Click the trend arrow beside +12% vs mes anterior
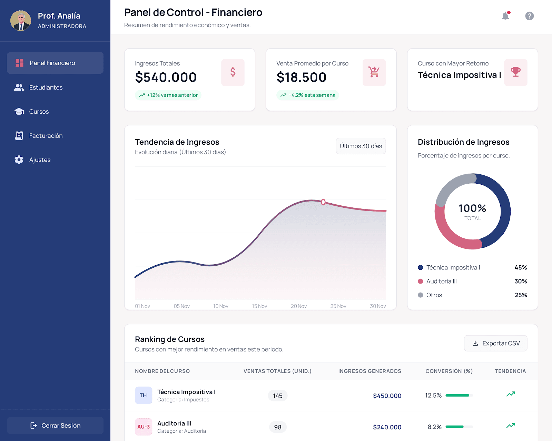The height and width of the screenshot is (441, 552). (x=142, y=95)
